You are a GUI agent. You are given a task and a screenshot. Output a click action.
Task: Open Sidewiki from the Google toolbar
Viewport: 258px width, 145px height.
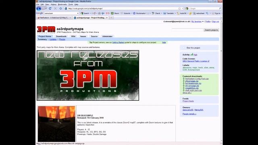pyautogui.click(x=126, y=13)
